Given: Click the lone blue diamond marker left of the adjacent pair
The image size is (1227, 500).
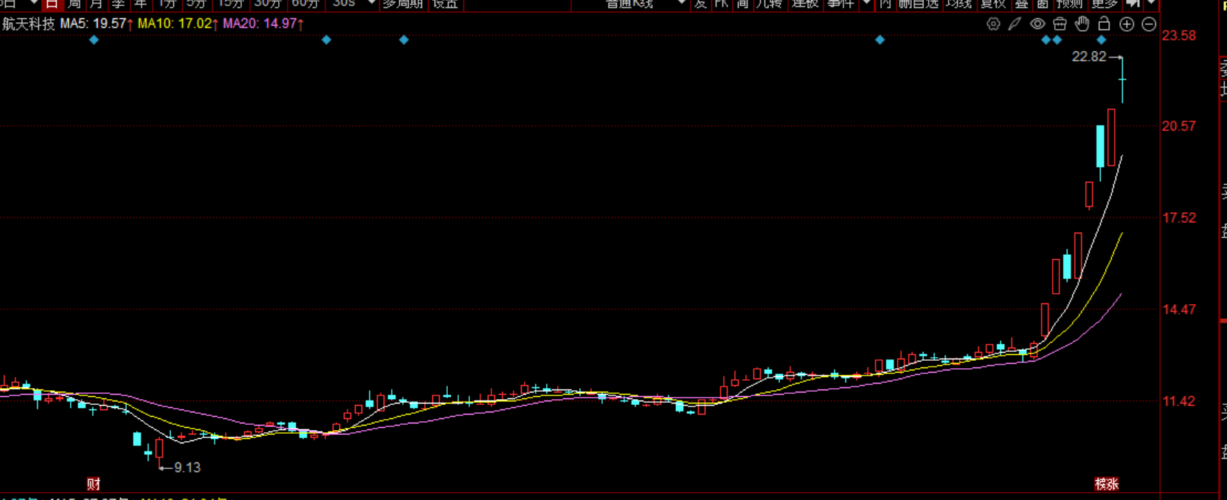Looking at the screenshot, I should (879, 40).
